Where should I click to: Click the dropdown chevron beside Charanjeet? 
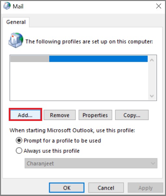coord(153,163)
